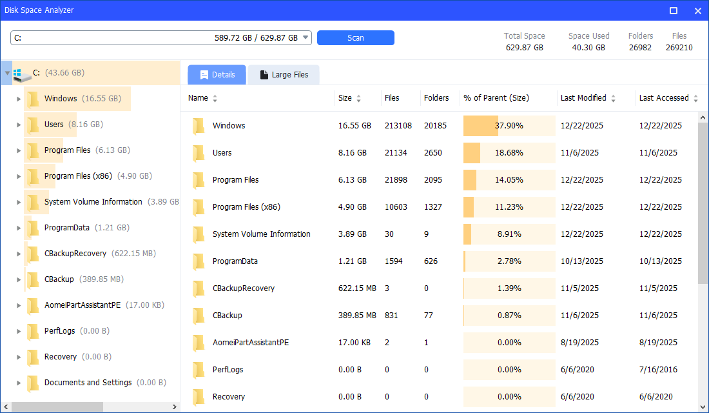
Task: Click Program Files 14.05% size bar
Action: coord(509,180)
